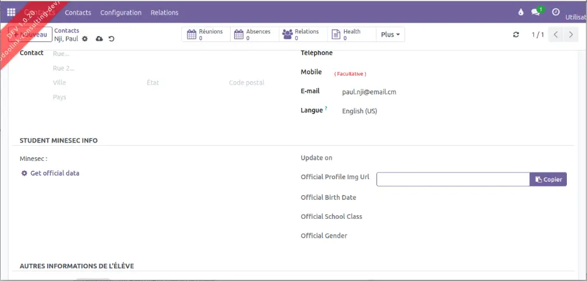Open the Réunions stat button
Screen dimensions: 587x281
(x=206, y=35)
